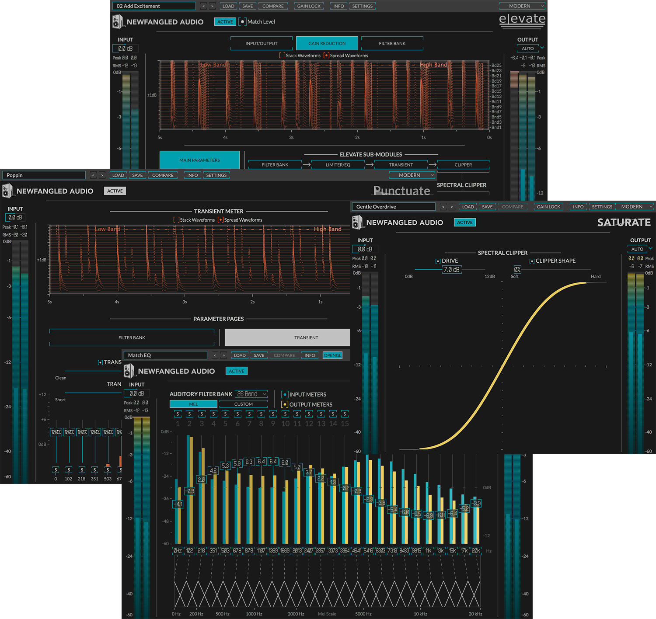Switch to the INPUT/OUTPUT tab in Elevate
The image size is (656, 619).
(261, 43)
